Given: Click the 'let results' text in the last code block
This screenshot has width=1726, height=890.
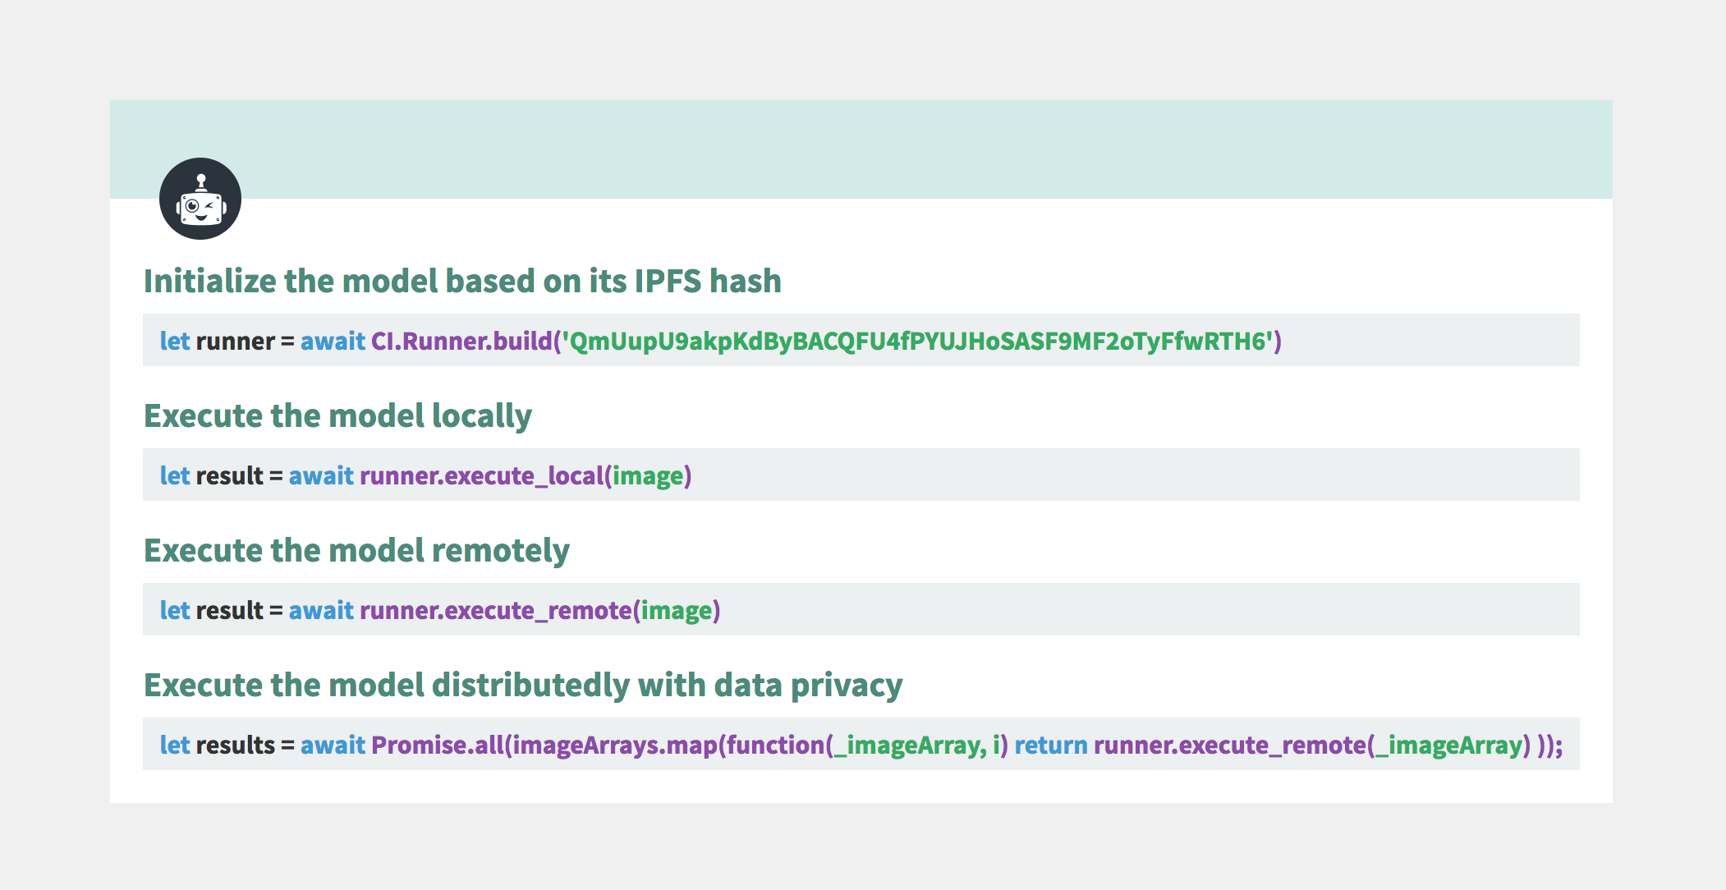Looking at the screenshot, I should (x=217, y=745).
